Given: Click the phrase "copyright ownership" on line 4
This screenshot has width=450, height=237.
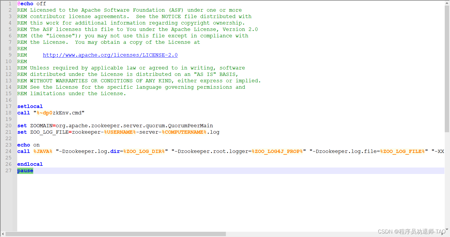Looking at the screenshot, I should (x=212, y=23).
